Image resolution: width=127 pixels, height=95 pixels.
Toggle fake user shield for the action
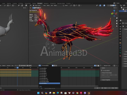[x=53, y=66]
